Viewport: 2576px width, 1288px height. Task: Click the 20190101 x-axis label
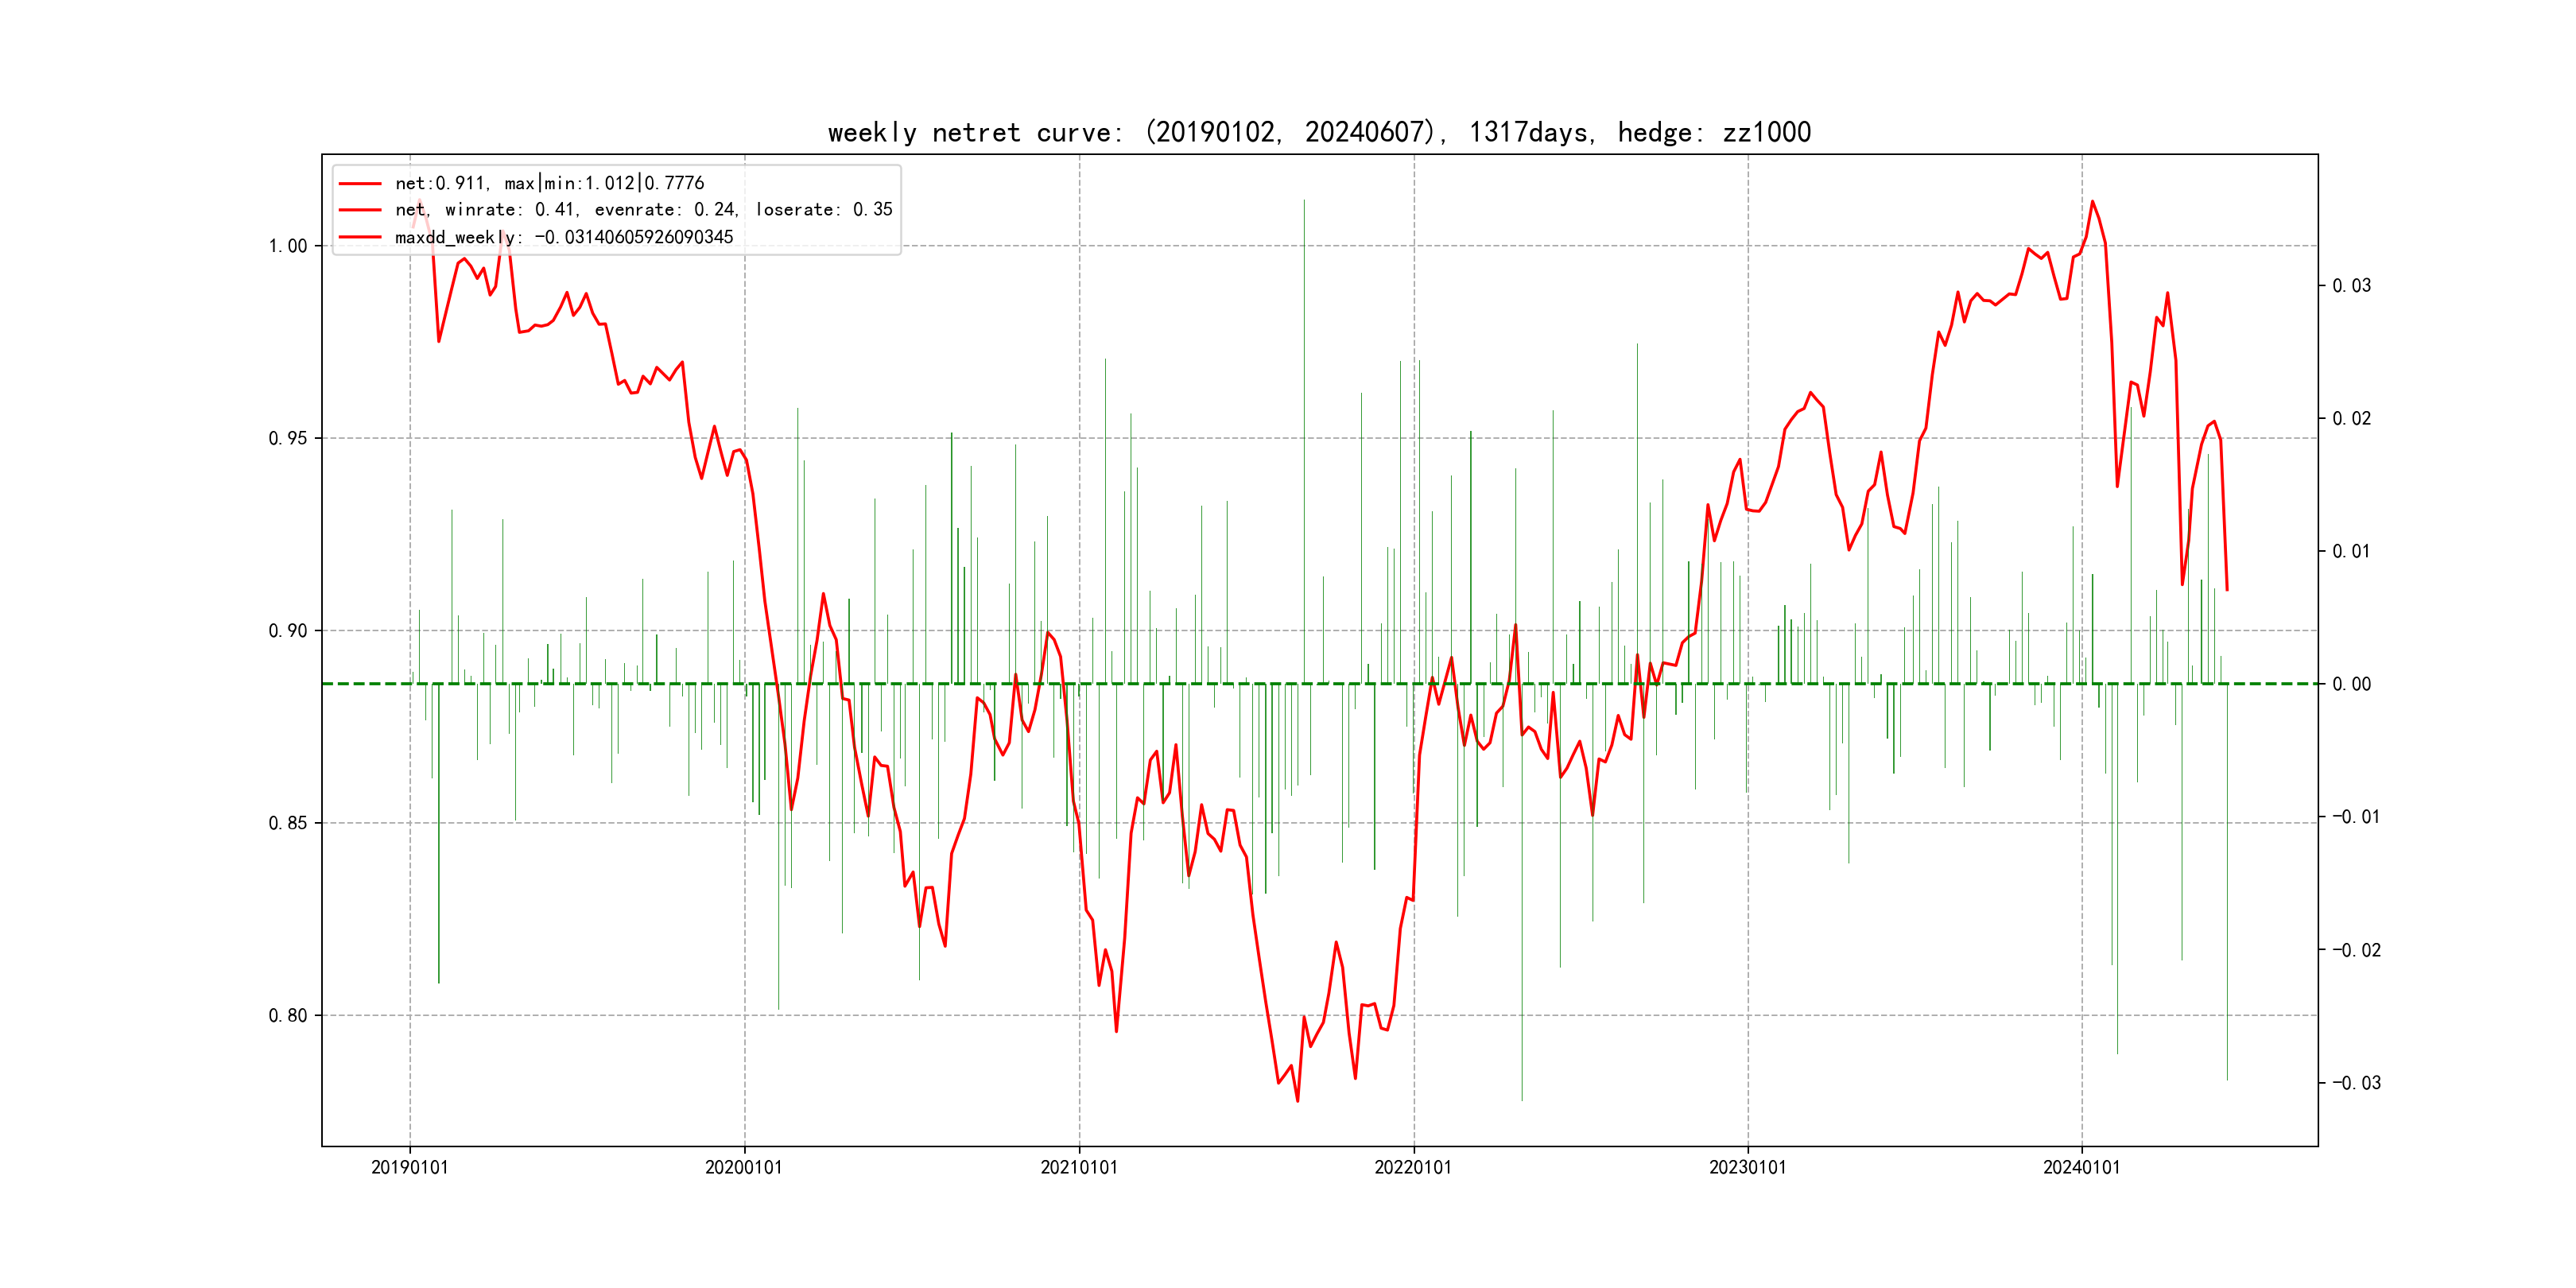tap(410, 1167)
